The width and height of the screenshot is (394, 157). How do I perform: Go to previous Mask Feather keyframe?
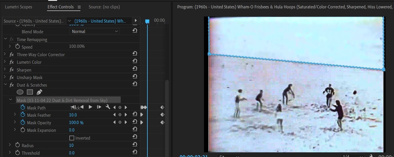click(x=114, y=115)
